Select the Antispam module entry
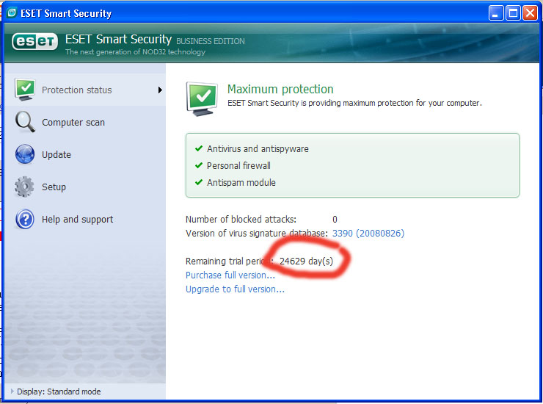The width and height of the screenshot is (543, 404). [241, 182]
